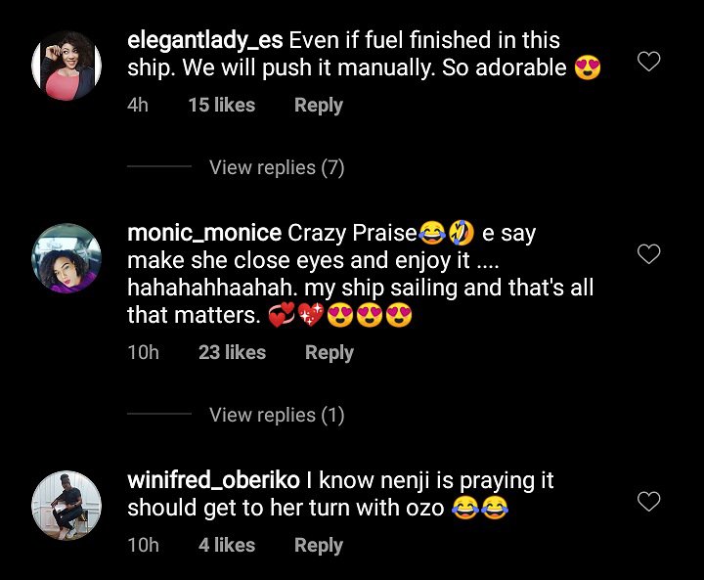Reply to elegantlady_es's comment

click(318, 106)
